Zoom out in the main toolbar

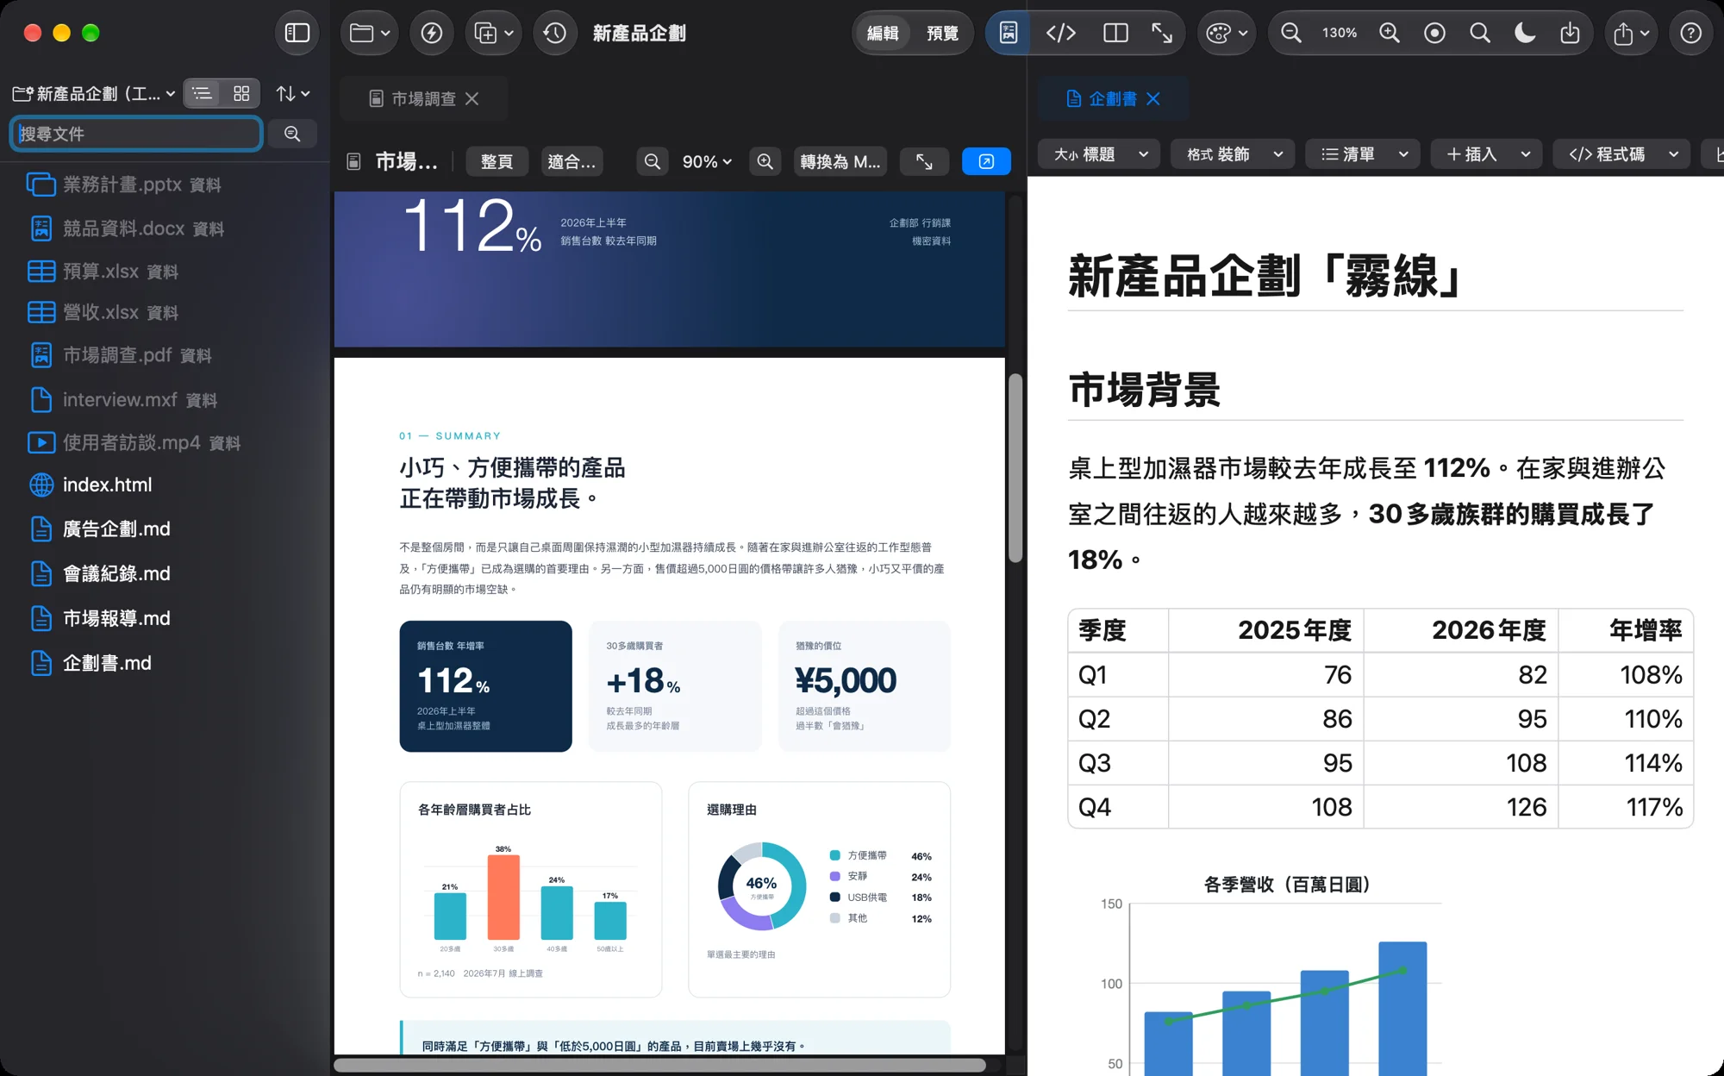pyautogui.click(x=1290, y=33)
